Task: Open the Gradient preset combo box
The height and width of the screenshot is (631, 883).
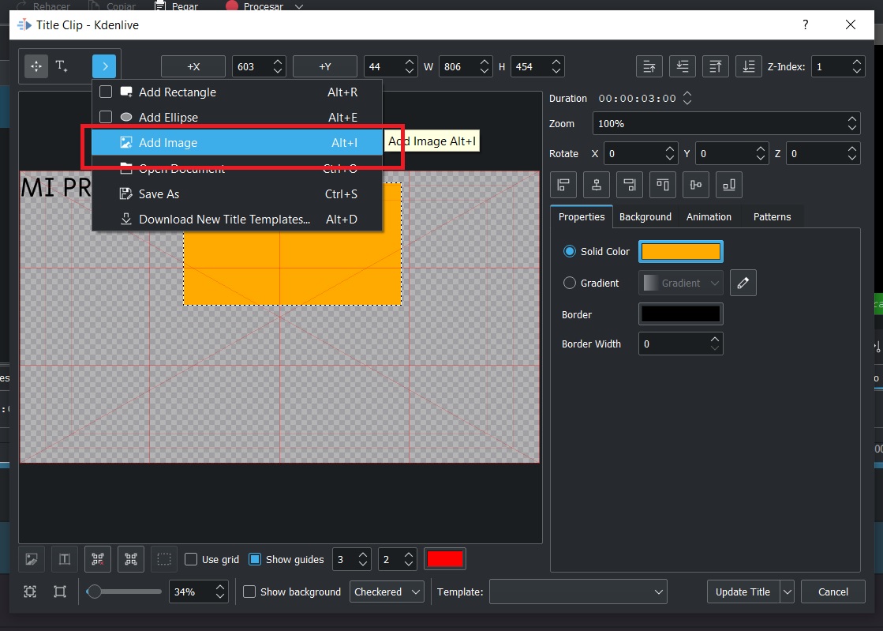Action: [x=680, y=283]
